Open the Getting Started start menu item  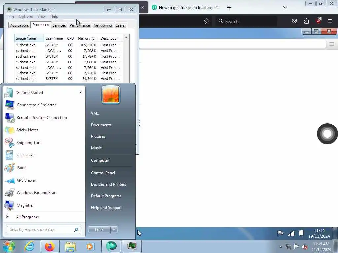point(44,93)
